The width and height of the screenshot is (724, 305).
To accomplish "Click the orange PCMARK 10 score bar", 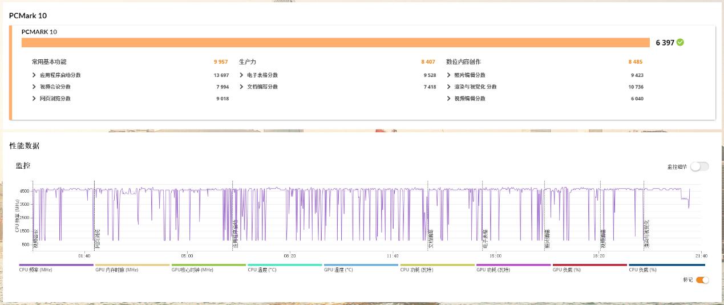I will coord(335,43).
